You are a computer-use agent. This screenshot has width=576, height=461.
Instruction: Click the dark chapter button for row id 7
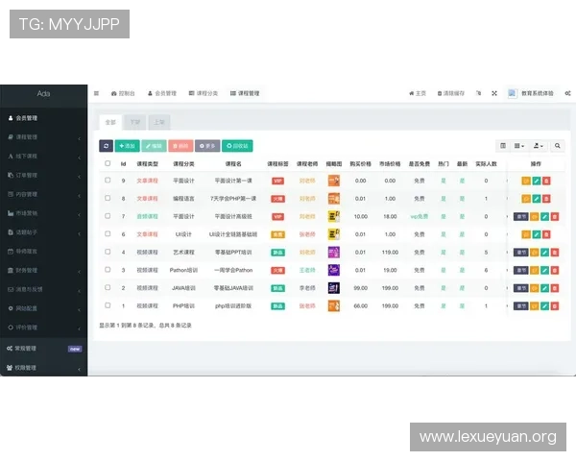point(521,216)
